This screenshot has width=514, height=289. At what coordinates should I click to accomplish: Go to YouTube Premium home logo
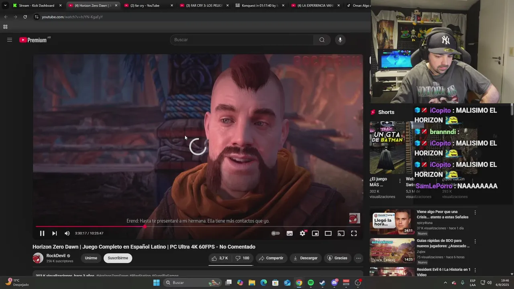[x=34, y=40]
